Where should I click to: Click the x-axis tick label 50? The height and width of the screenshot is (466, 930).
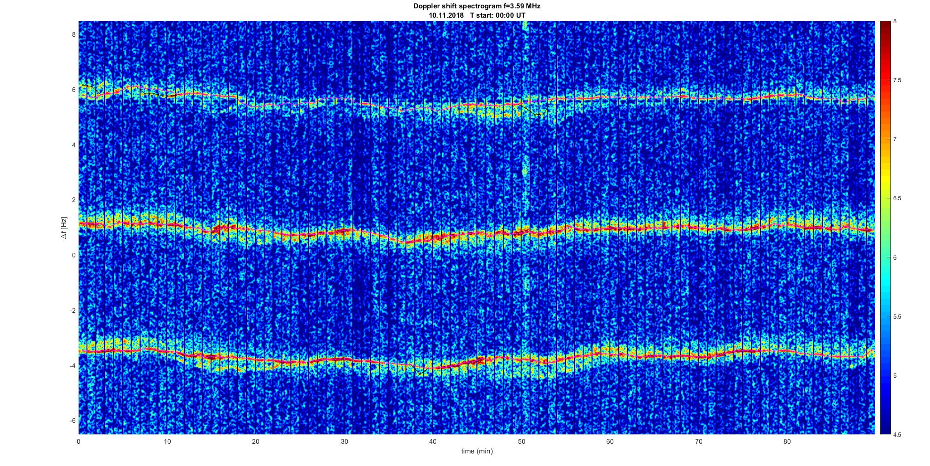[521, 441]
